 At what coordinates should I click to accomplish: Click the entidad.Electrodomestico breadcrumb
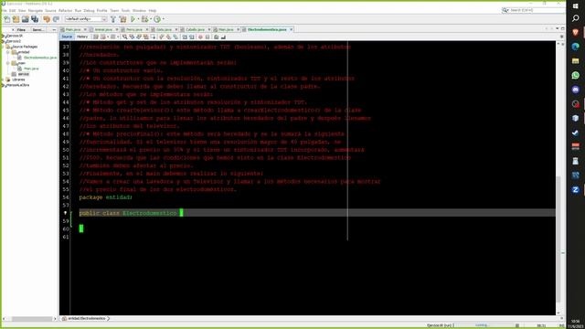[x=87, y=319]
